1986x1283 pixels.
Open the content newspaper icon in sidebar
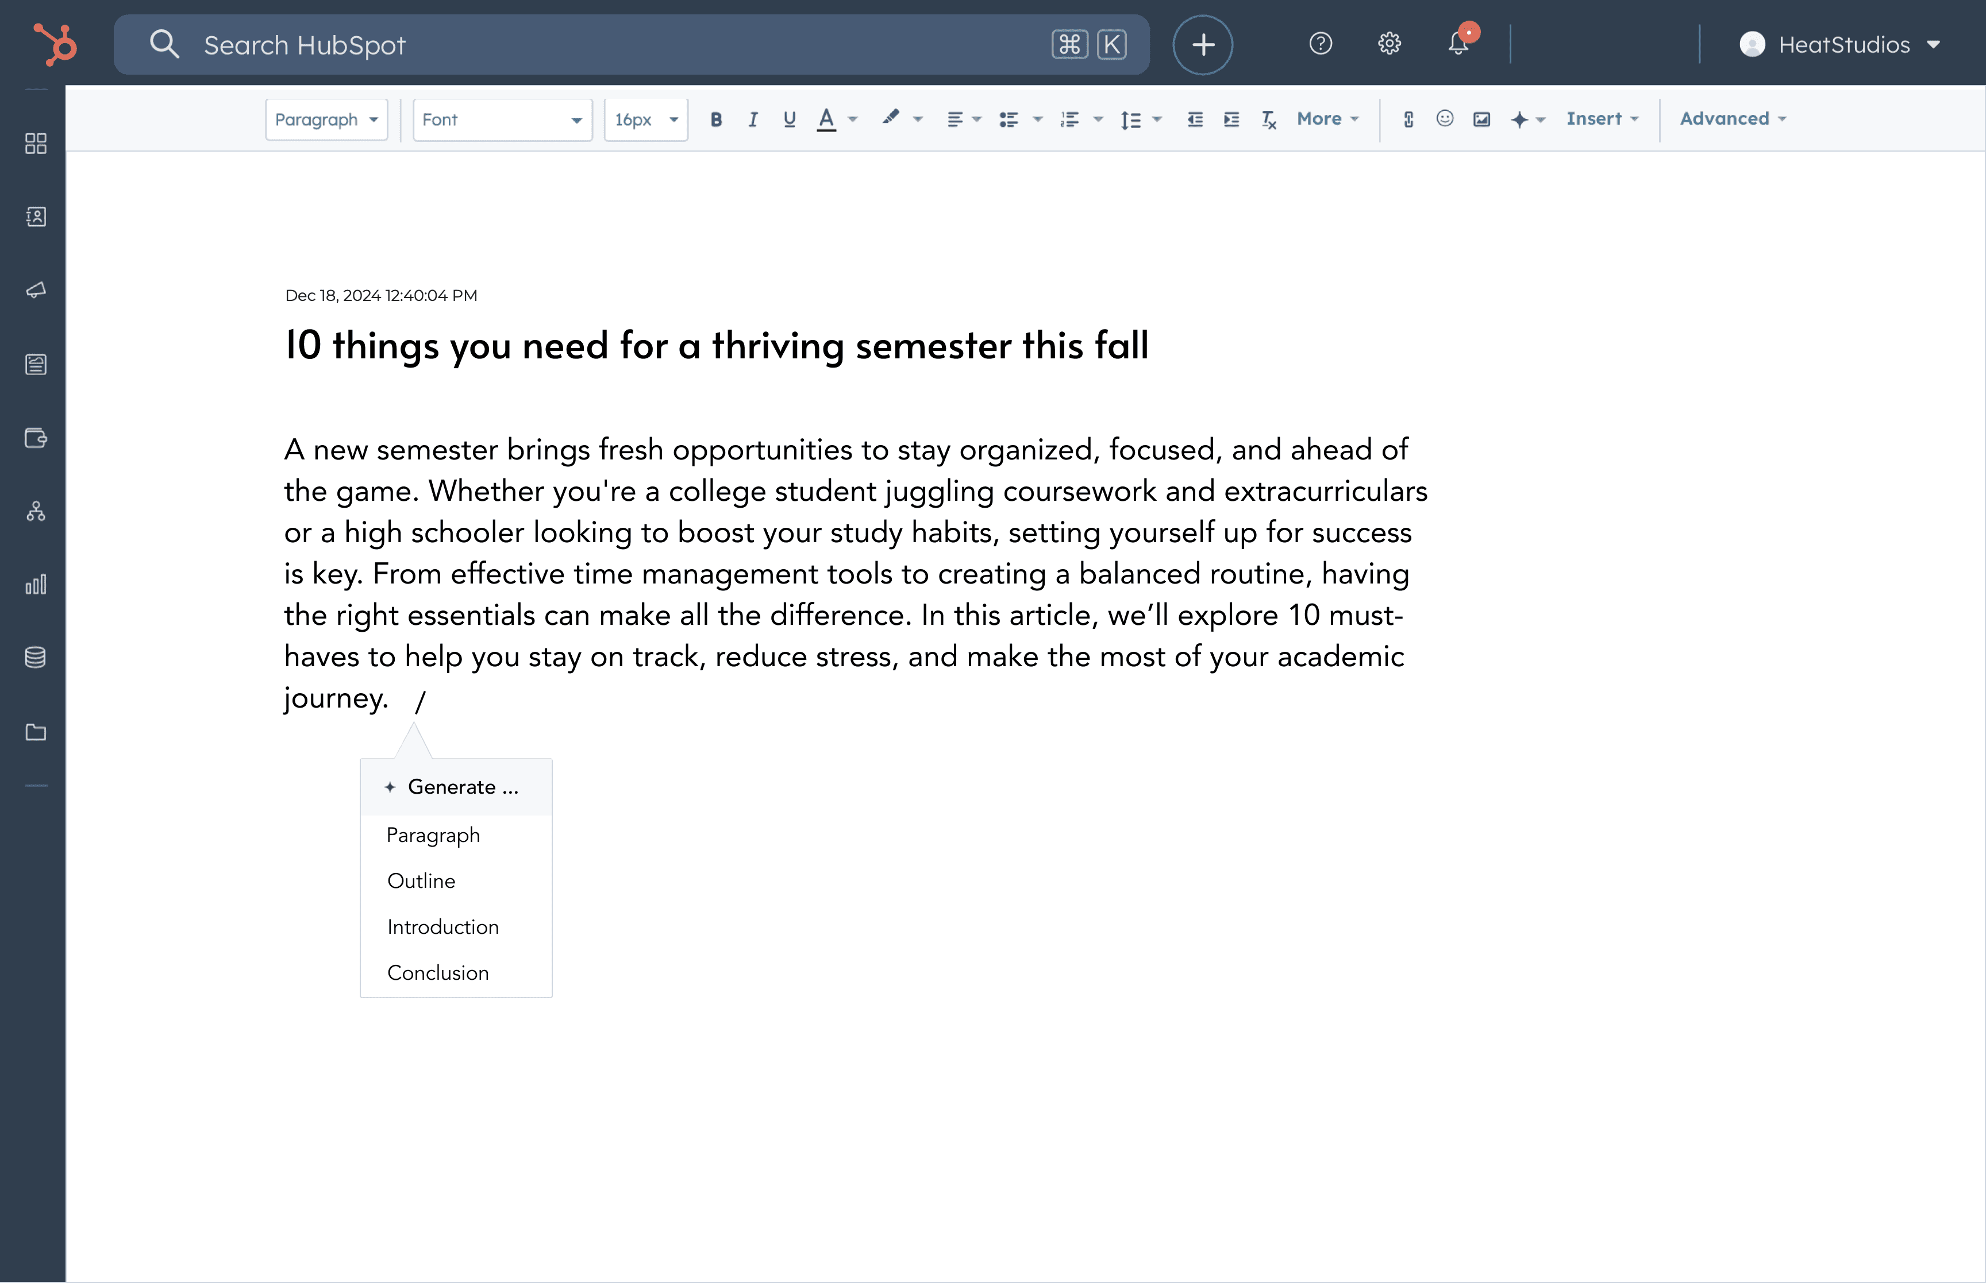click(x=36, y=364)
